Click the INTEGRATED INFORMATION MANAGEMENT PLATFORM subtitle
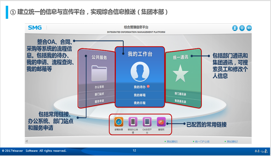This screenshot has width=271, height=156. click(x=136, y=32)
